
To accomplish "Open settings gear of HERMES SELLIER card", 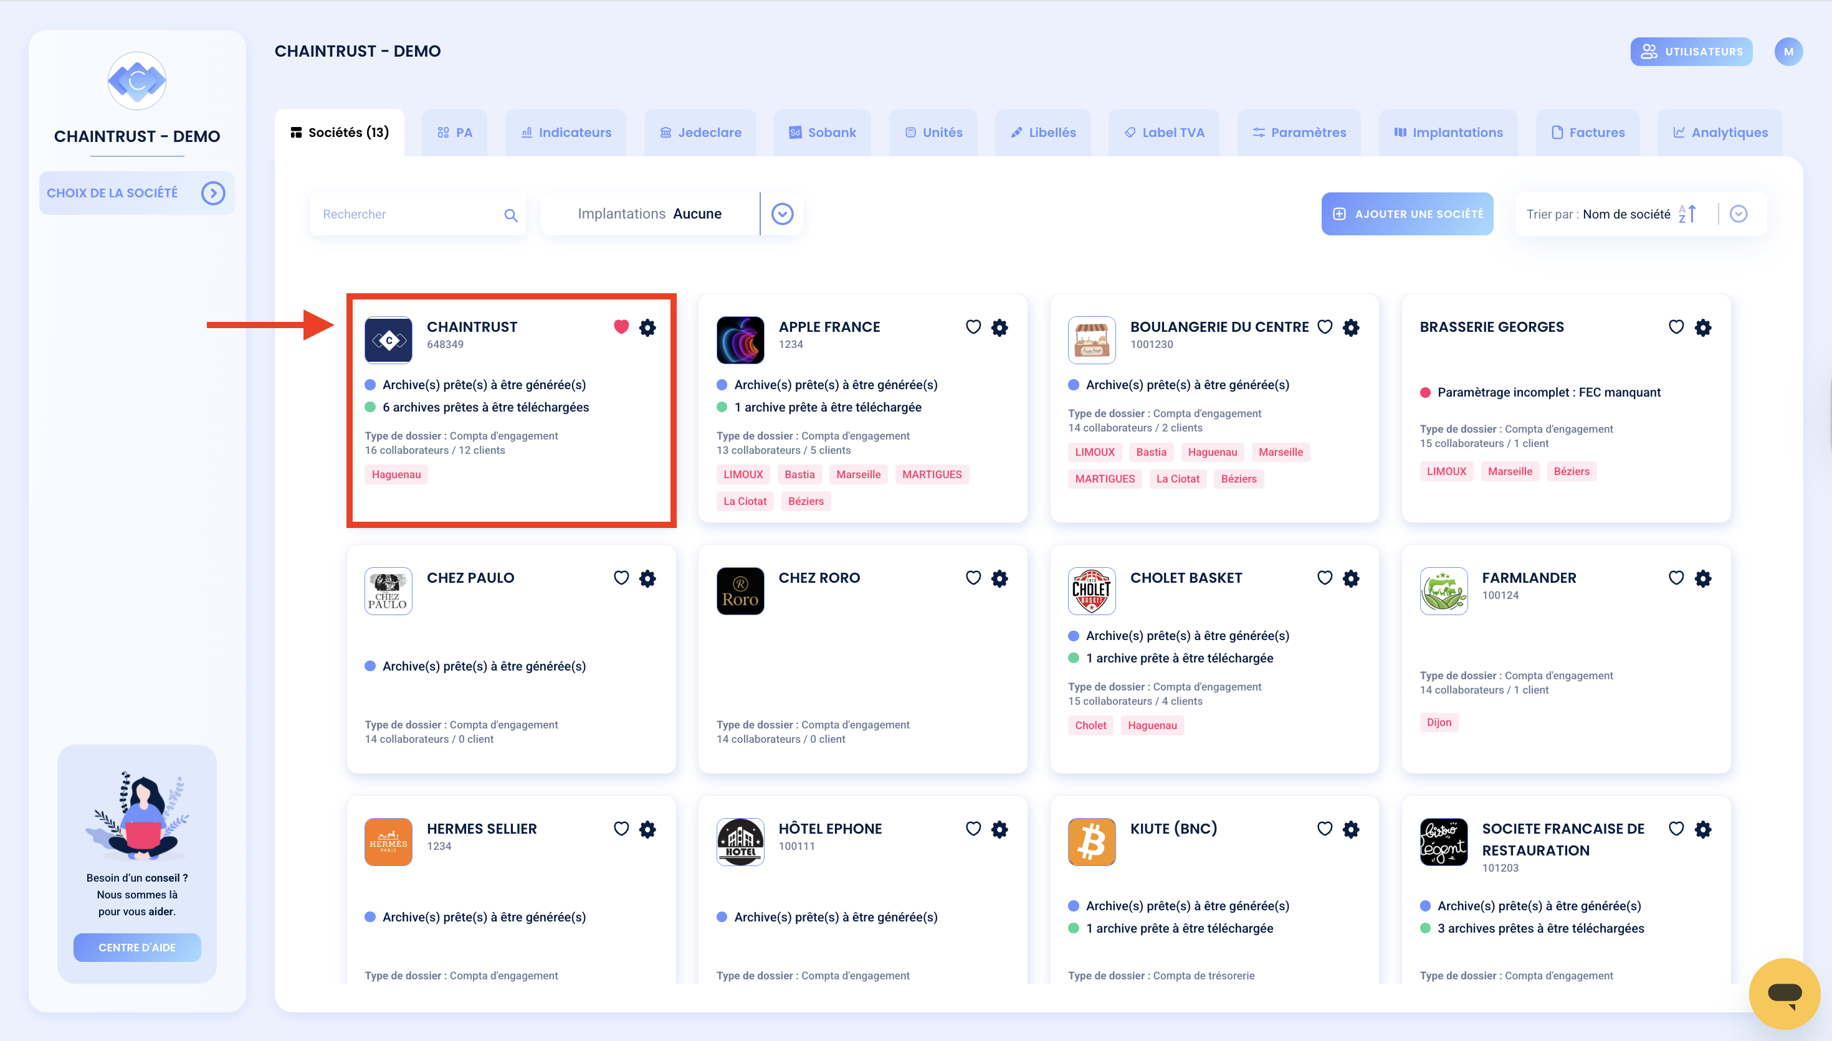I will pyautogui.click(x=647, y=829).
